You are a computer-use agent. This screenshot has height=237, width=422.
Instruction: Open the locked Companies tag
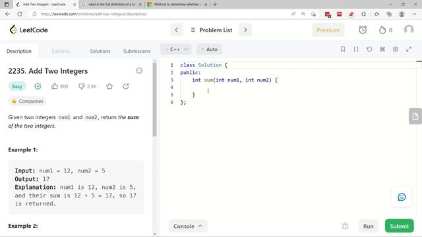(28, 101)
